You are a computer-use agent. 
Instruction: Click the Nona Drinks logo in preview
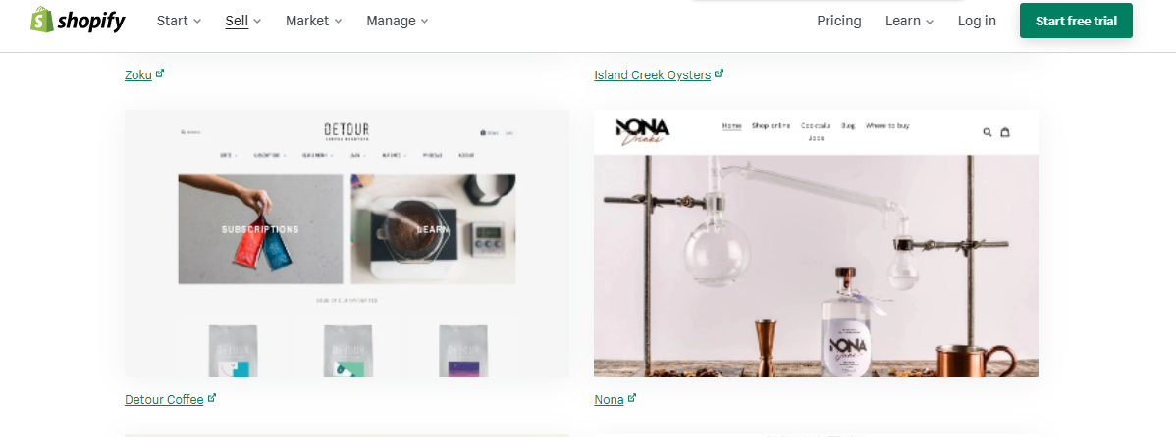pos(643,131)
